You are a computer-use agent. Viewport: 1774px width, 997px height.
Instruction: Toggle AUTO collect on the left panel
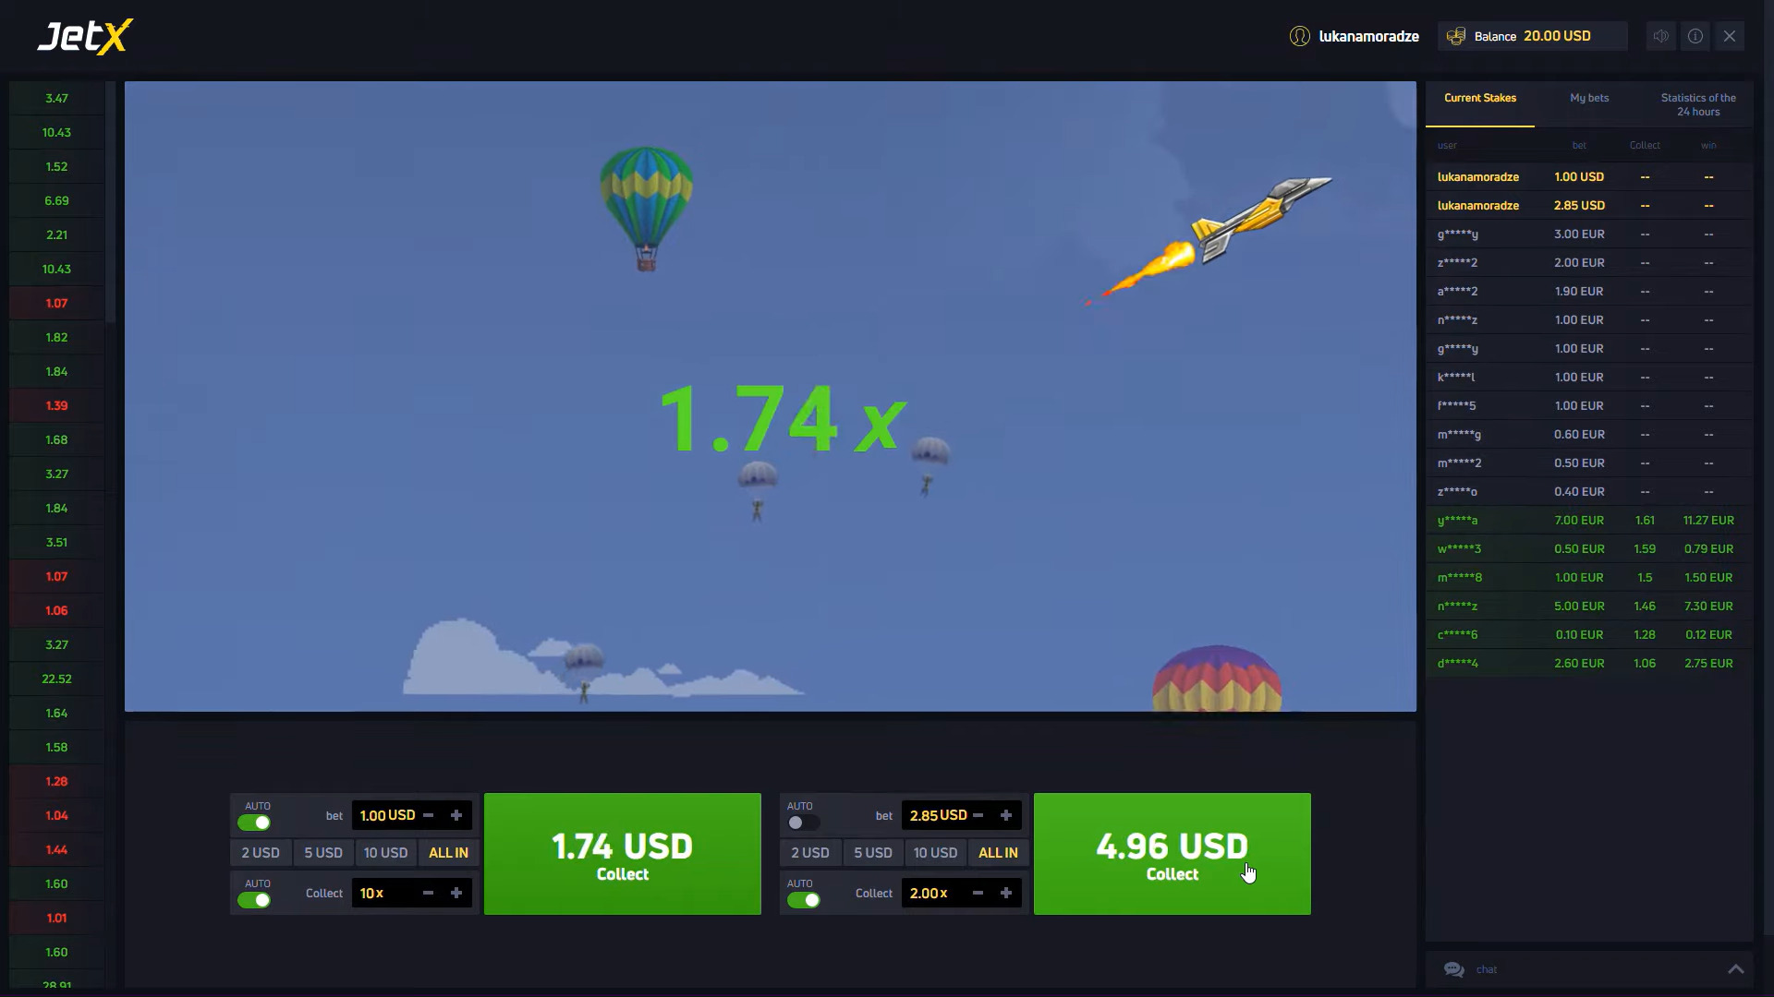[254, 900]
